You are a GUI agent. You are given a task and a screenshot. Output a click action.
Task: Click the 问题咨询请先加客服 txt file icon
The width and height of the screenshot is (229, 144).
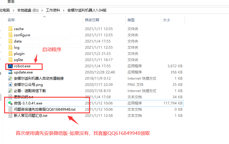[x=10, y=109]
